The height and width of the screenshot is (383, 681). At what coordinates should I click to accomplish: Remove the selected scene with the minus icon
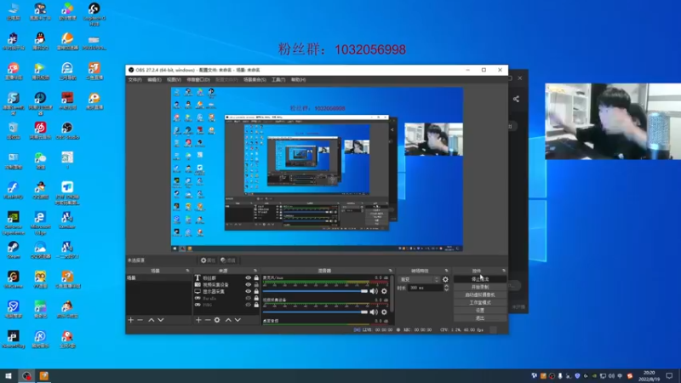(140, 320)
